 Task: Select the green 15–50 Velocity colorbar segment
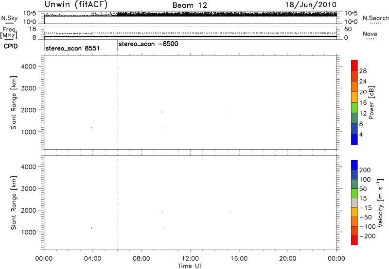pyautogui.click(x=354, y=193)
